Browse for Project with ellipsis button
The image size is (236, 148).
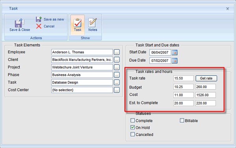point(117,67)
